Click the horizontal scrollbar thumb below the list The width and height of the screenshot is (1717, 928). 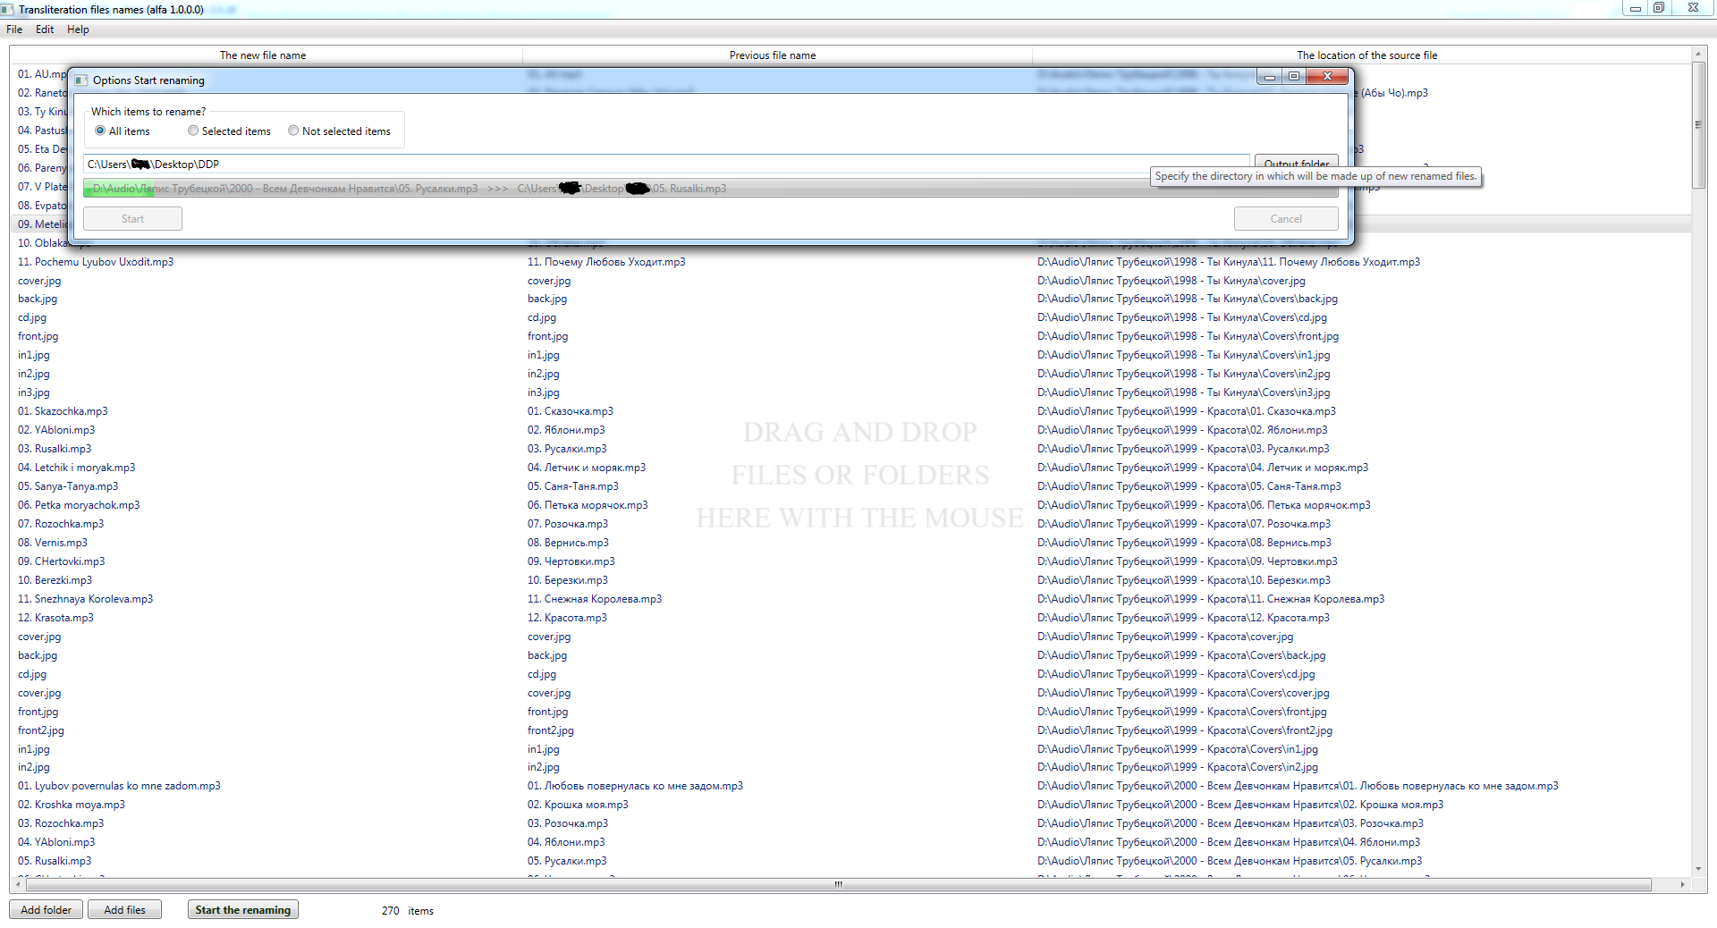838,884
